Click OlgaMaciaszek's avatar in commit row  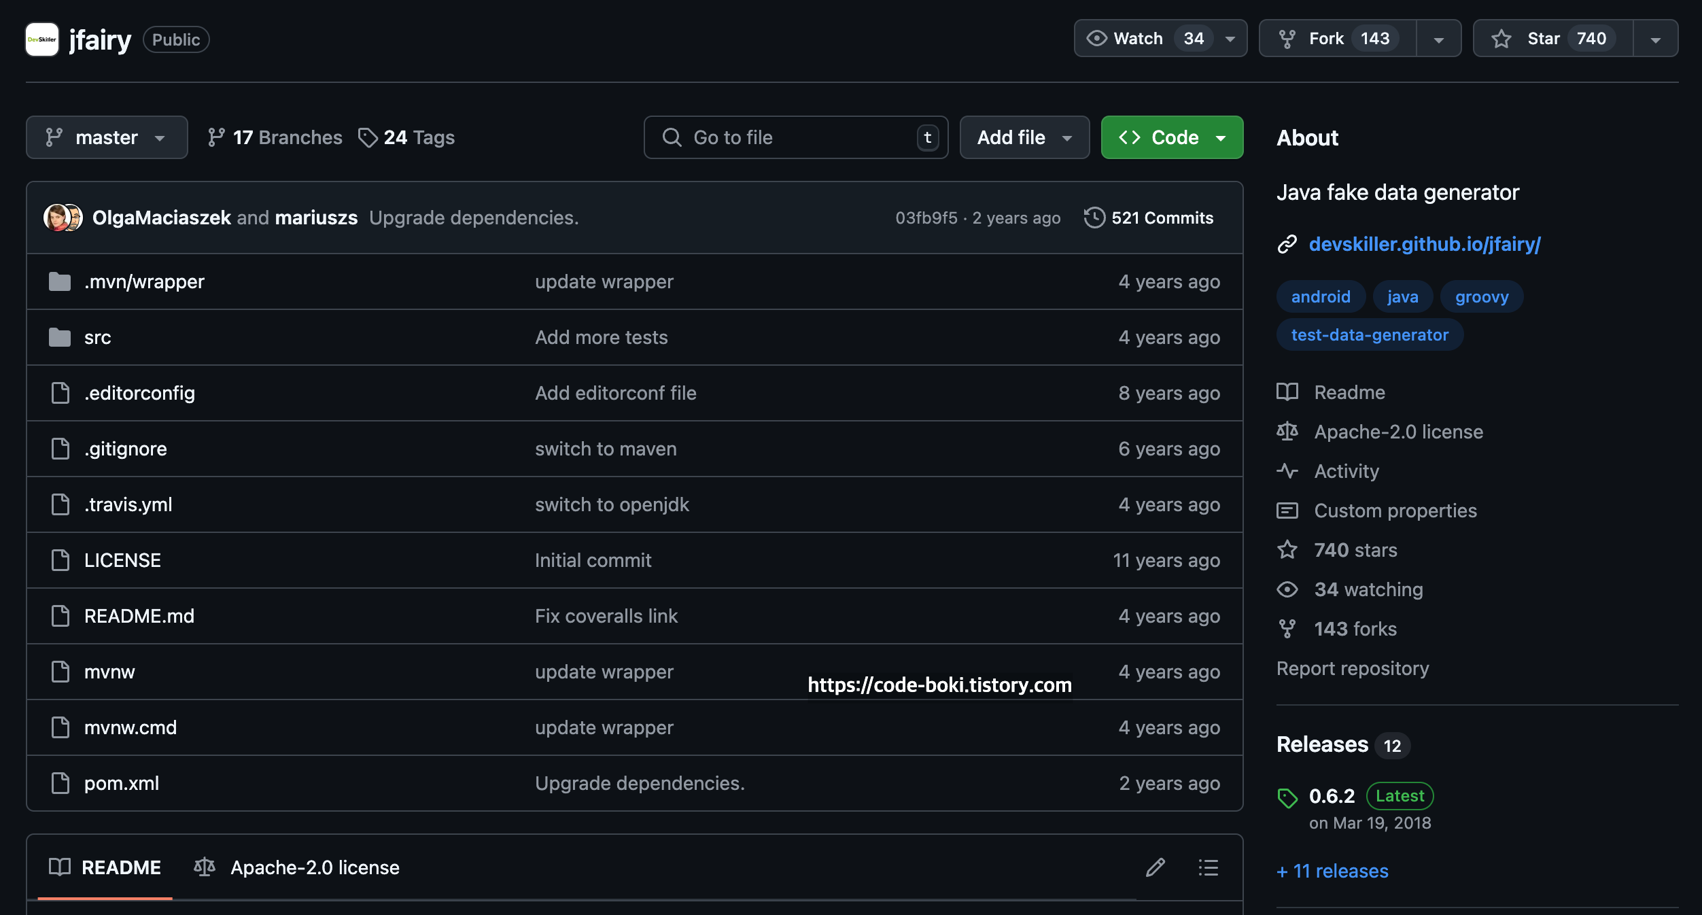56,218
